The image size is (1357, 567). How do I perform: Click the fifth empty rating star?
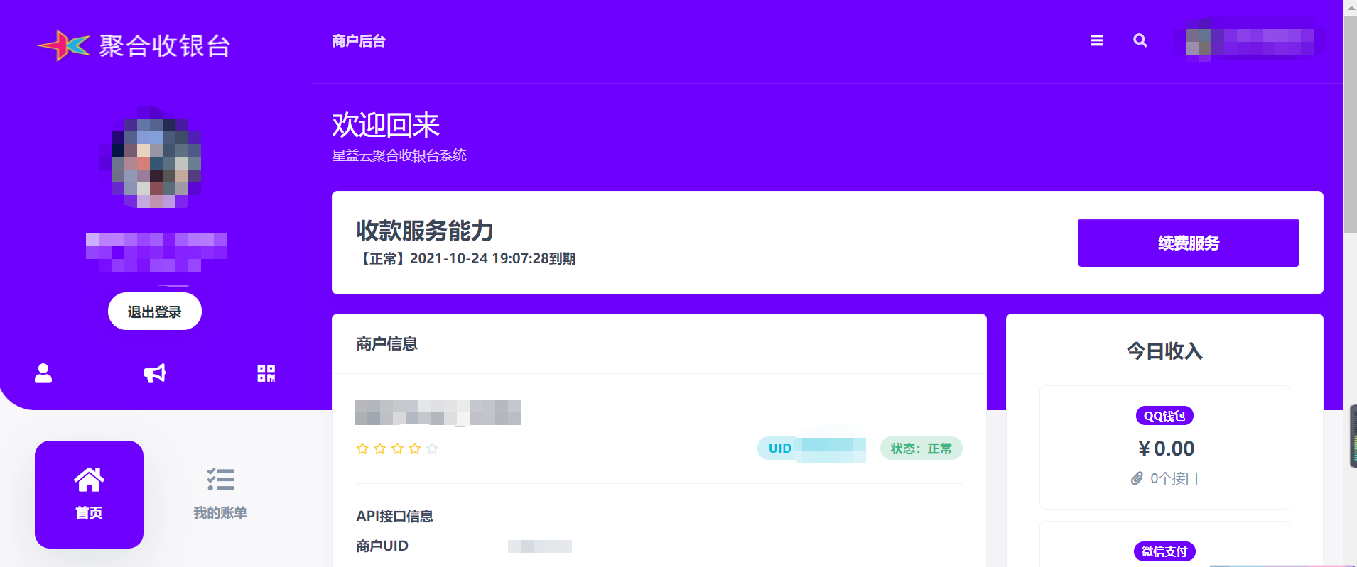(433, 448)
